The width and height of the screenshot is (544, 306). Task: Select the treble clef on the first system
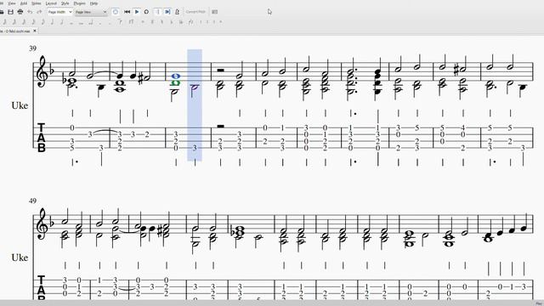pos(42,71)
